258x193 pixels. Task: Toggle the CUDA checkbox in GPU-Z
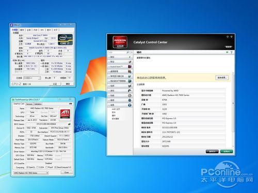click(38, 167)
